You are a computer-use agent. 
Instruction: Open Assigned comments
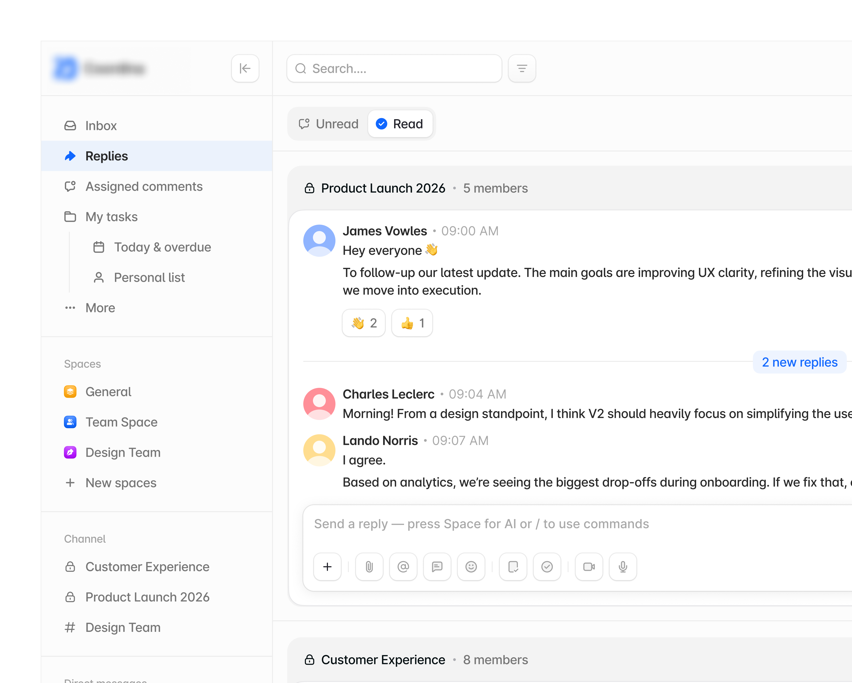pos(156,186)
